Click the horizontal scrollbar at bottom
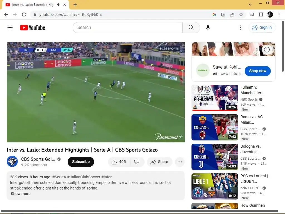 pyautogui.click(x=140, y=211)
